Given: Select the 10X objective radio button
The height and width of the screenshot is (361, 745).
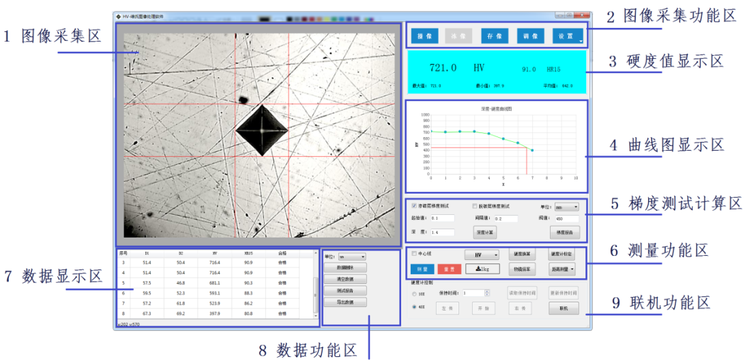Looking at the screenshot, I should click(414, 294).
